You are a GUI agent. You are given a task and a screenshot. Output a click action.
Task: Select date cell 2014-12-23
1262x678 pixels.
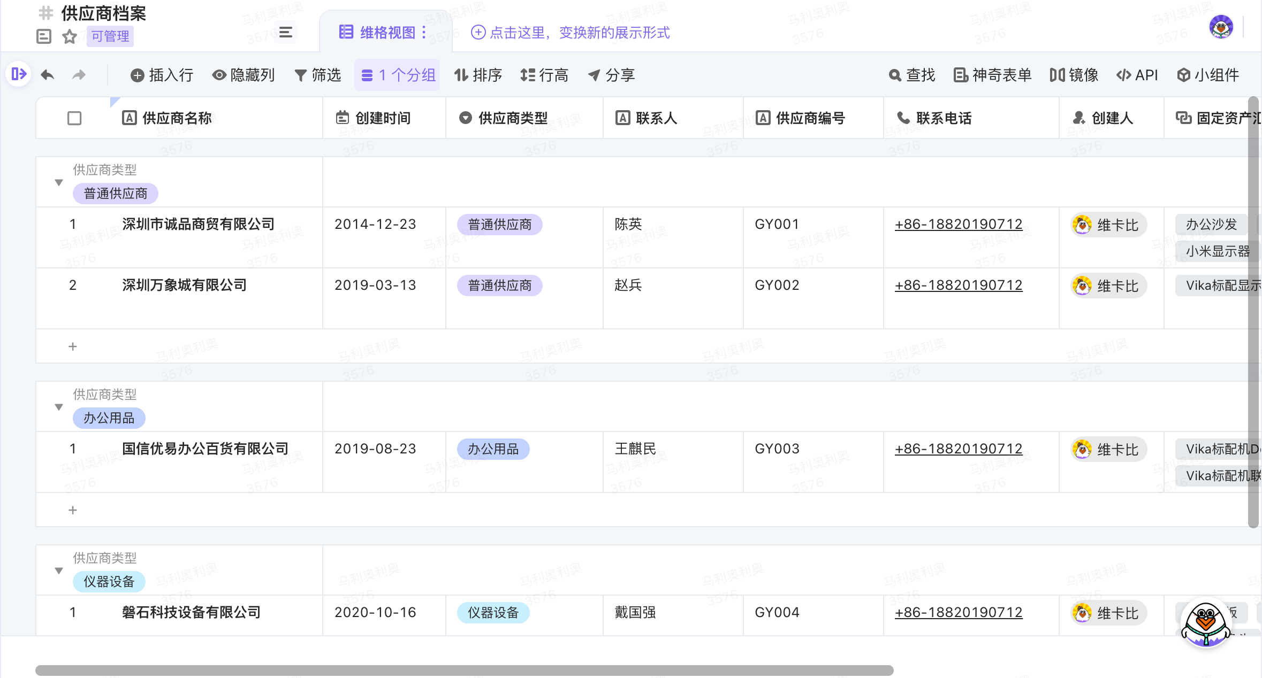384,237
